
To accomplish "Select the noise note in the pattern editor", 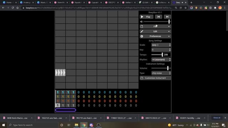I will 60,73.
